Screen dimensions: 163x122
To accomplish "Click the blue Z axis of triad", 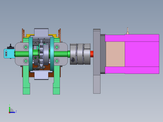I will point(12,112).
